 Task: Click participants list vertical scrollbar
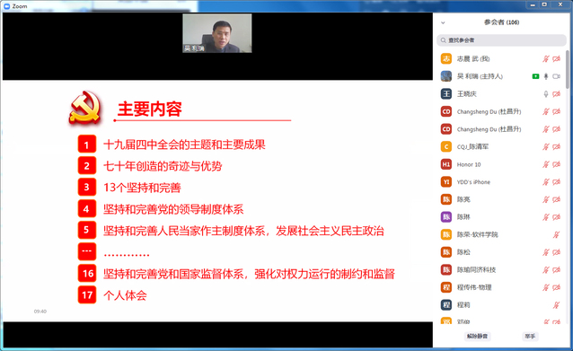pos(568,69)
